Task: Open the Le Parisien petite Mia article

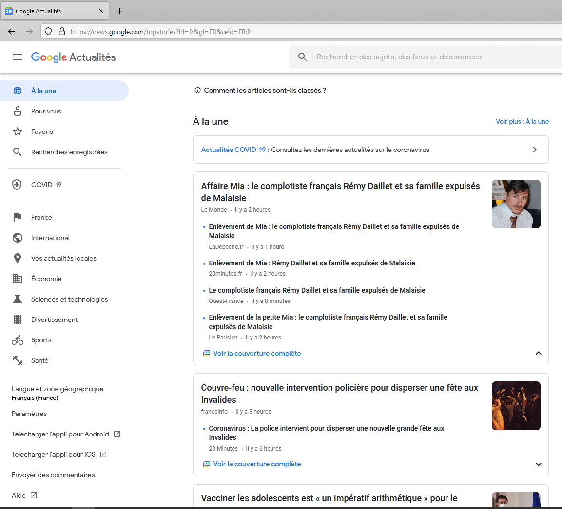Action: point(328,321)
